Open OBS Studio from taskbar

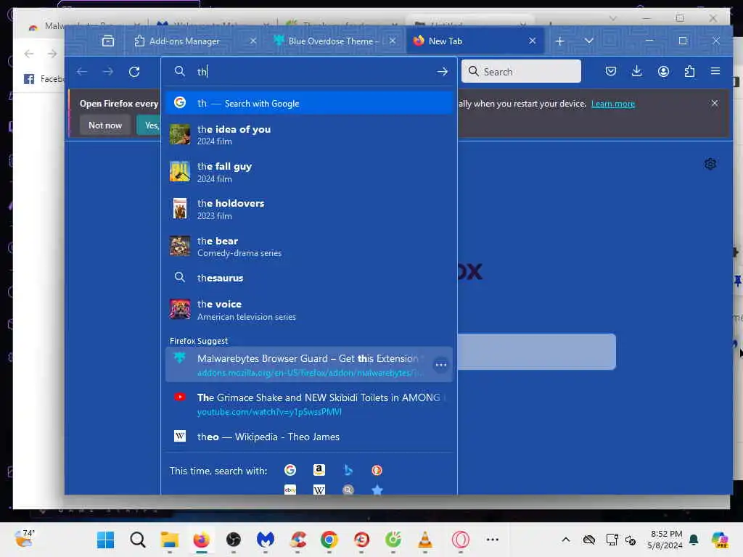point(233,540)
